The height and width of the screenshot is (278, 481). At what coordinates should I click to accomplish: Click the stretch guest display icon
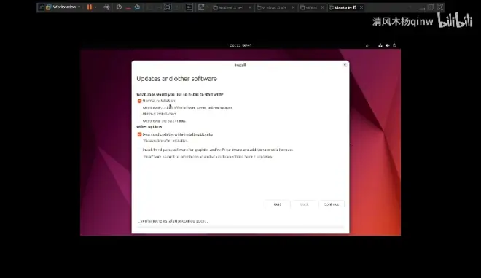point(201,7)
